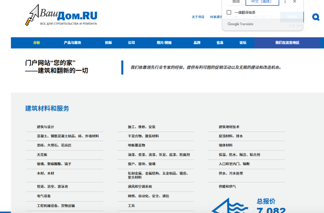Image resolution: width=324 pixels, height=213 pixels.
Task: Open 玻璃、聚碳酸酯、镜子 category
Action: 54,164
